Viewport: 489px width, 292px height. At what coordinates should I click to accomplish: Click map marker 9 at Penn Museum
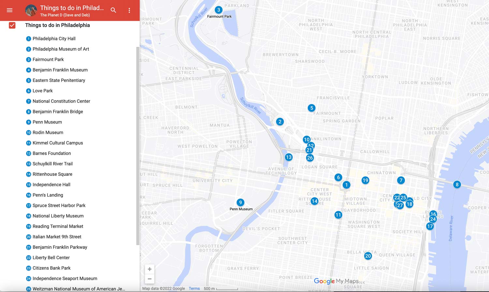pyautogui.click(x=240, y=202)
